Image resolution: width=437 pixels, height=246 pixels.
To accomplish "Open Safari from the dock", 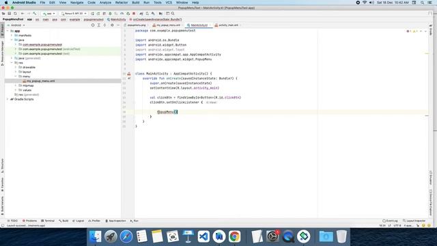I will point(126,236).
